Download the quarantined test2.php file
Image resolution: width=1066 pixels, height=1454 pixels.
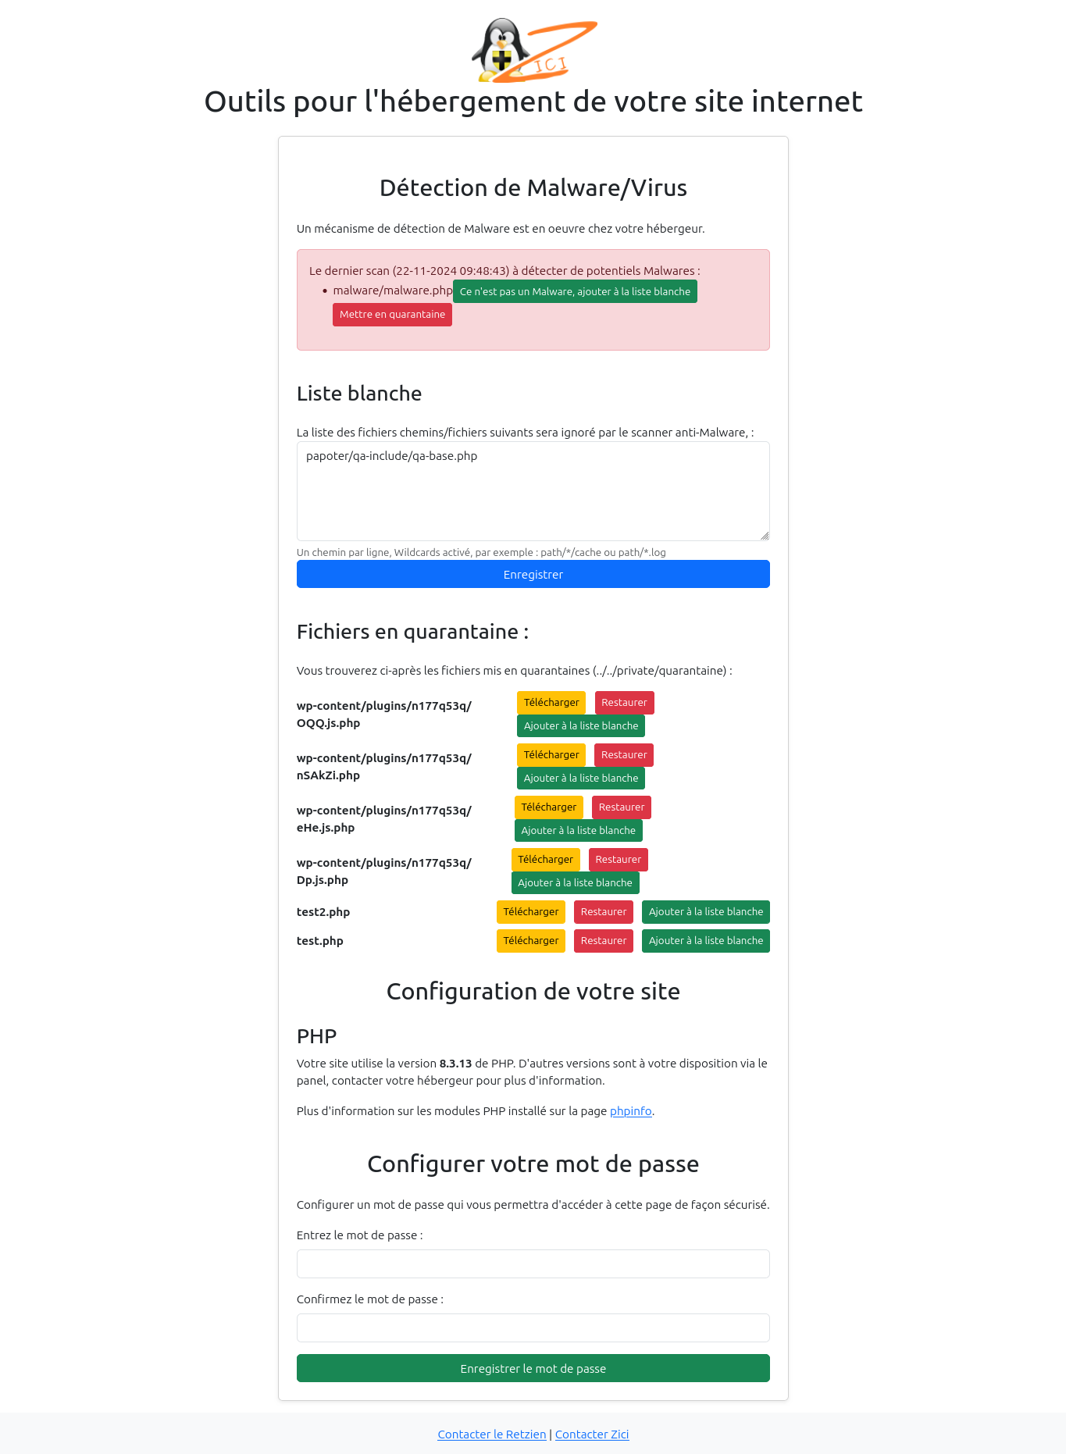point(530,912)
